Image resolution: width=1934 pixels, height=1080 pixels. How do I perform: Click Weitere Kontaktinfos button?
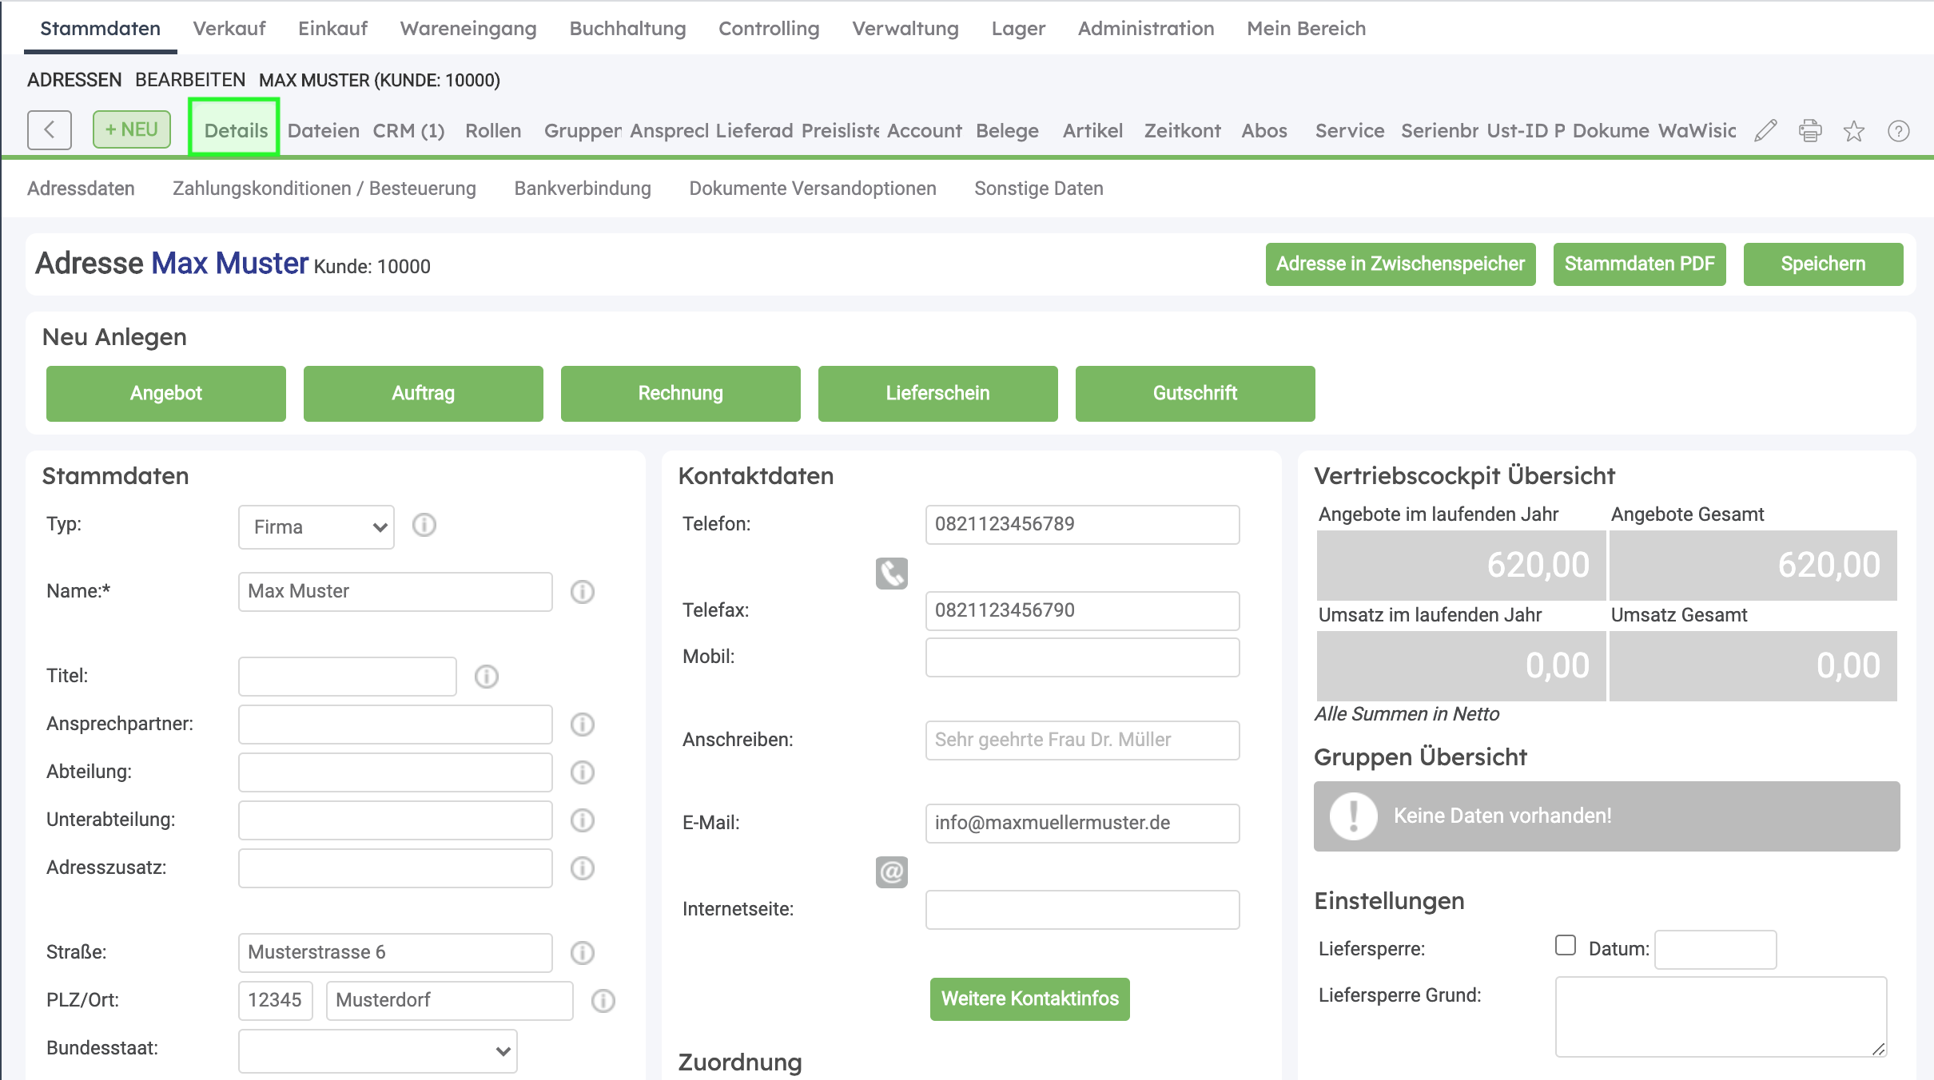[1030, 999]
